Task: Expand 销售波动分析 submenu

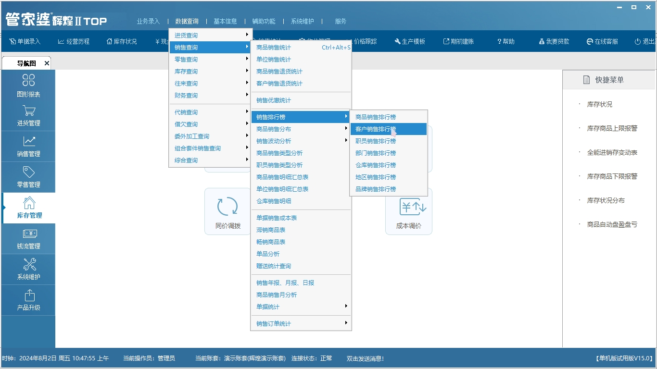Action: tap(301, 141)
